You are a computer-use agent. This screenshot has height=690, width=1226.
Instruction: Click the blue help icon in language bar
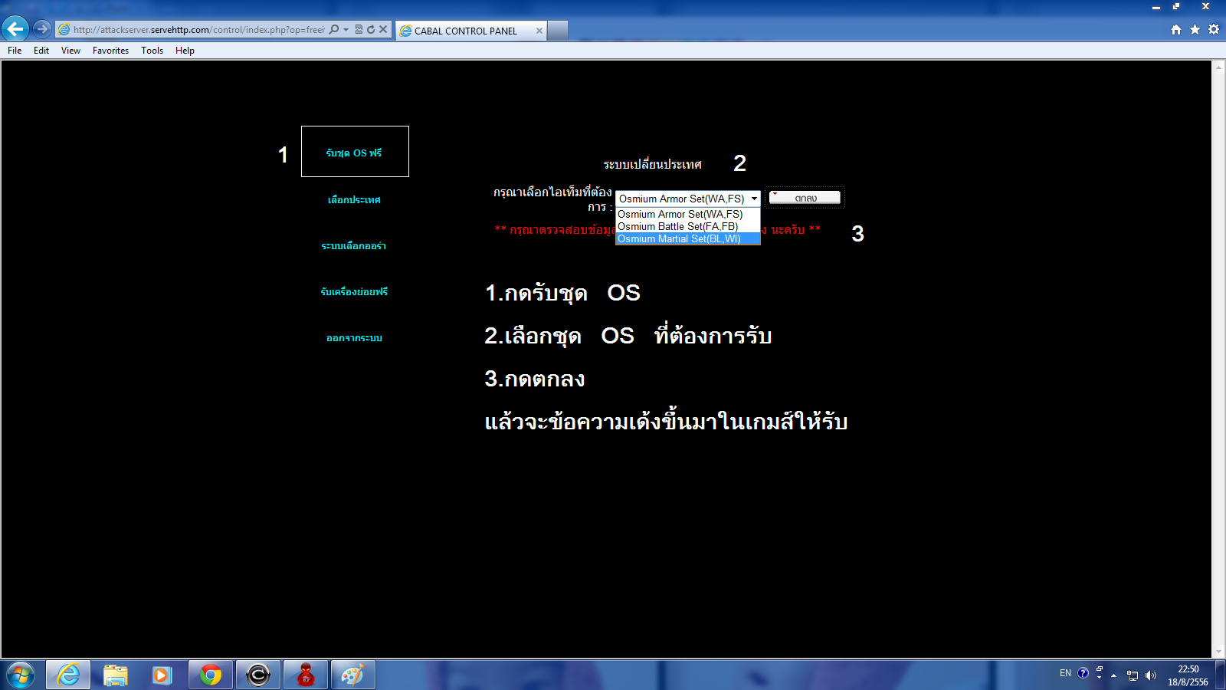1083,673
